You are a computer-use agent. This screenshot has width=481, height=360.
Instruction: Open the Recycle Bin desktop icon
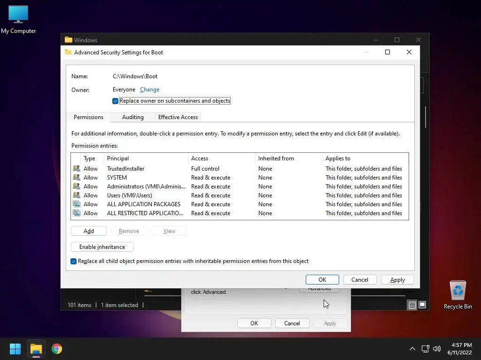click(458, 295)
